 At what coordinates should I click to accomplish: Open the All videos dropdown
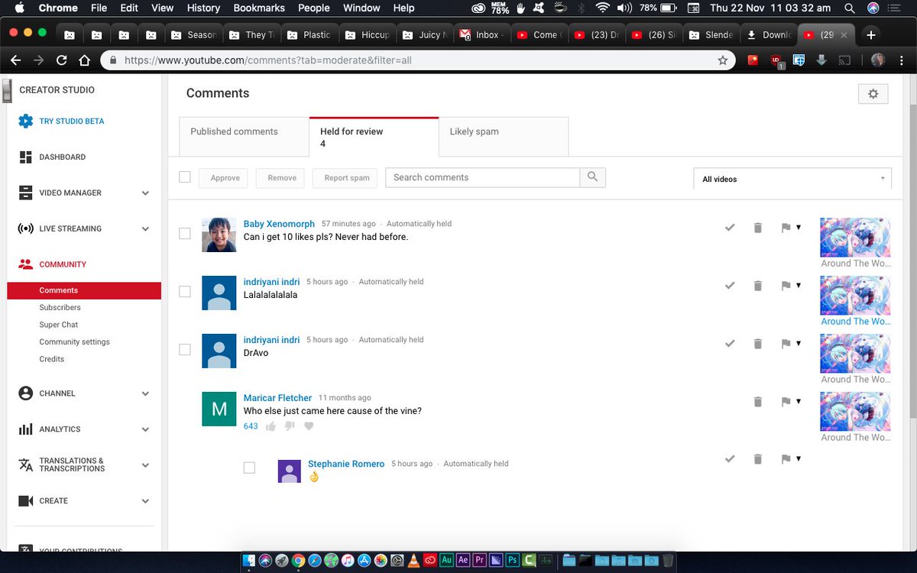[792, 179]
